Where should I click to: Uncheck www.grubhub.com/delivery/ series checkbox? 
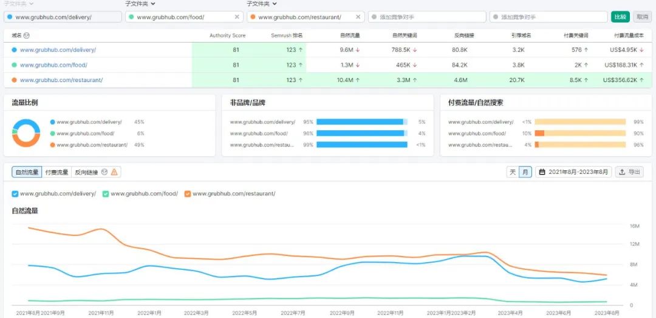pyautogui.click(x=15, y=193)
